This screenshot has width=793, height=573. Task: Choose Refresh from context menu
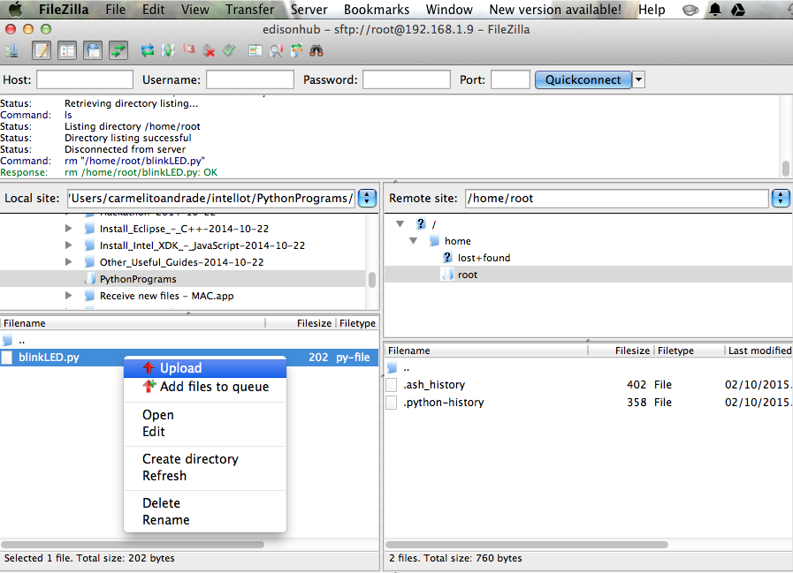(205, 476)
